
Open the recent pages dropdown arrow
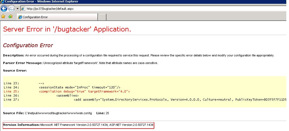17,9
